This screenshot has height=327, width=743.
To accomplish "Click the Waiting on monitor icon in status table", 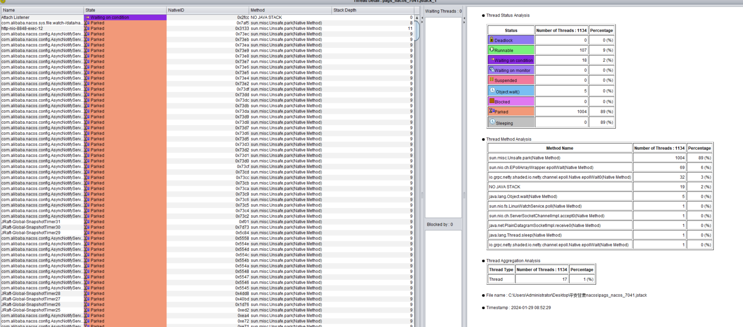I will [x=492, y=70].
